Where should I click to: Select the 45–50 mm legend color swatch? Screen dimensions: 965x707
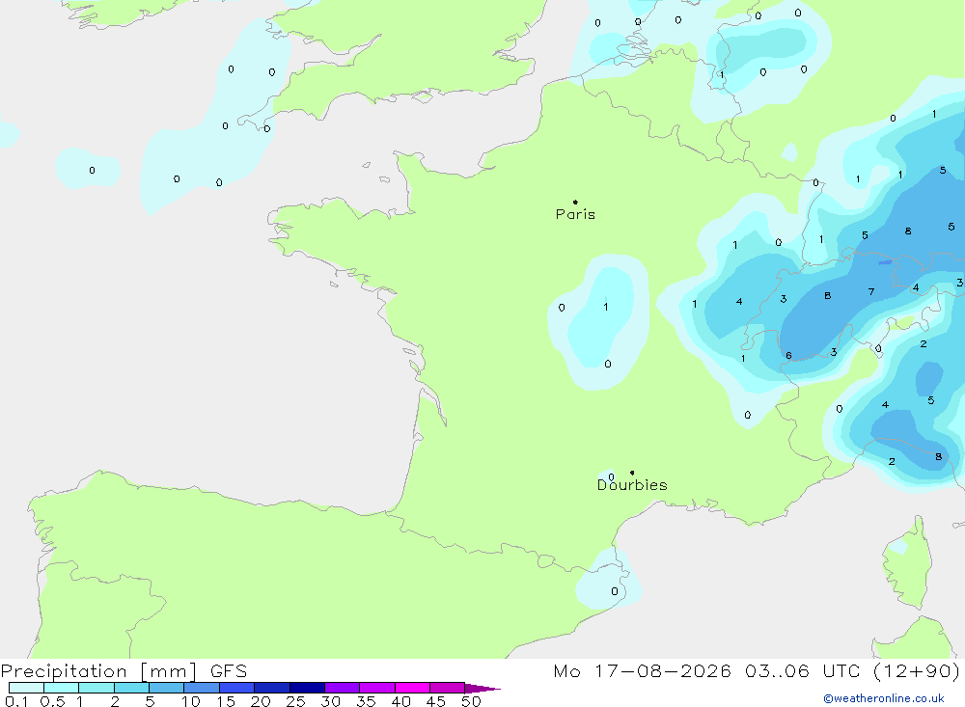[x=448, y=688]
